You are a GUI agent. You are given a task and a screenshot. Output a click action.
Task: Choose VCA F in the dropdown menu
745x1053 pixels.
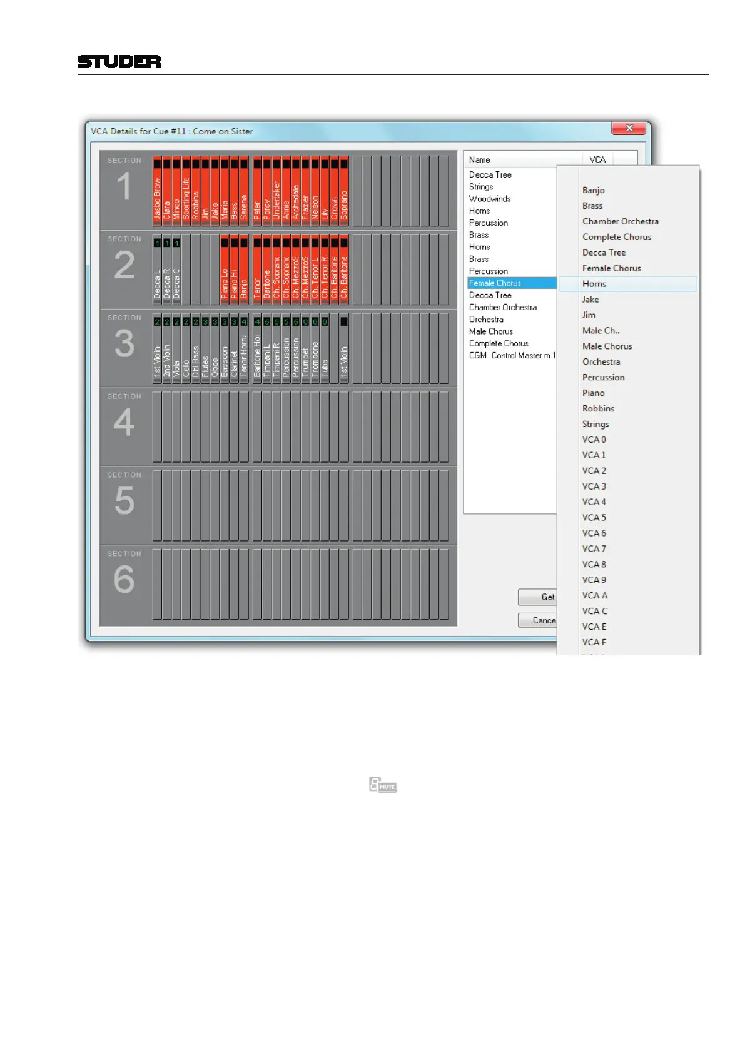pyautogui.click(x=627, y=642)
